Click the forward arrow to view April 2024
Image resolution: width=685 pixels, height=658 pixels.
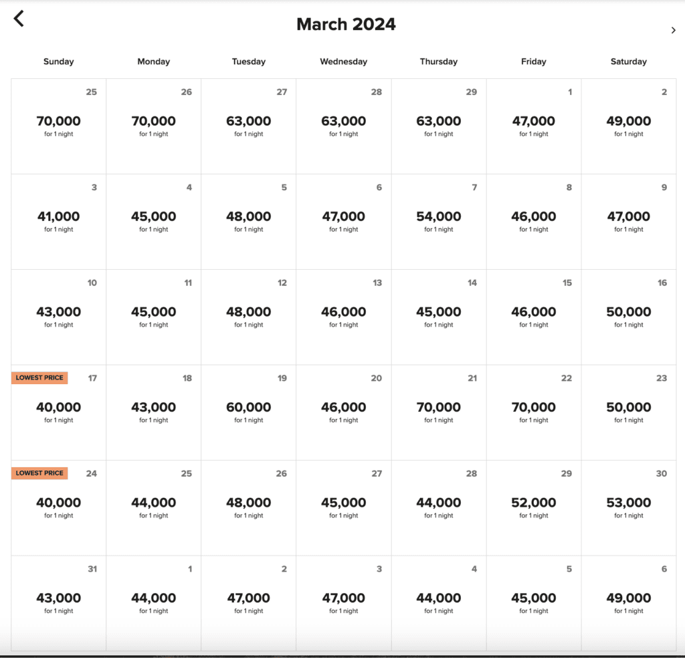674,30
